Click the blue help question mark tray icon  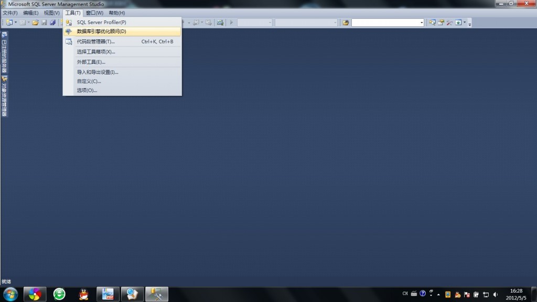pyautogui.click(x=423, y=294)
